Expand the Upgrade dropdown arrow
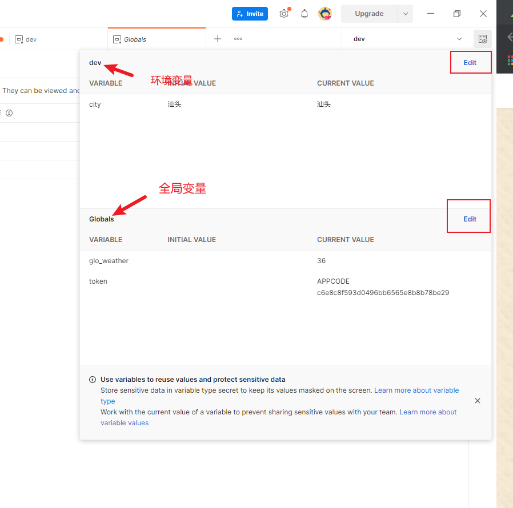The image size is (513, 508). [x=406, y=14]
